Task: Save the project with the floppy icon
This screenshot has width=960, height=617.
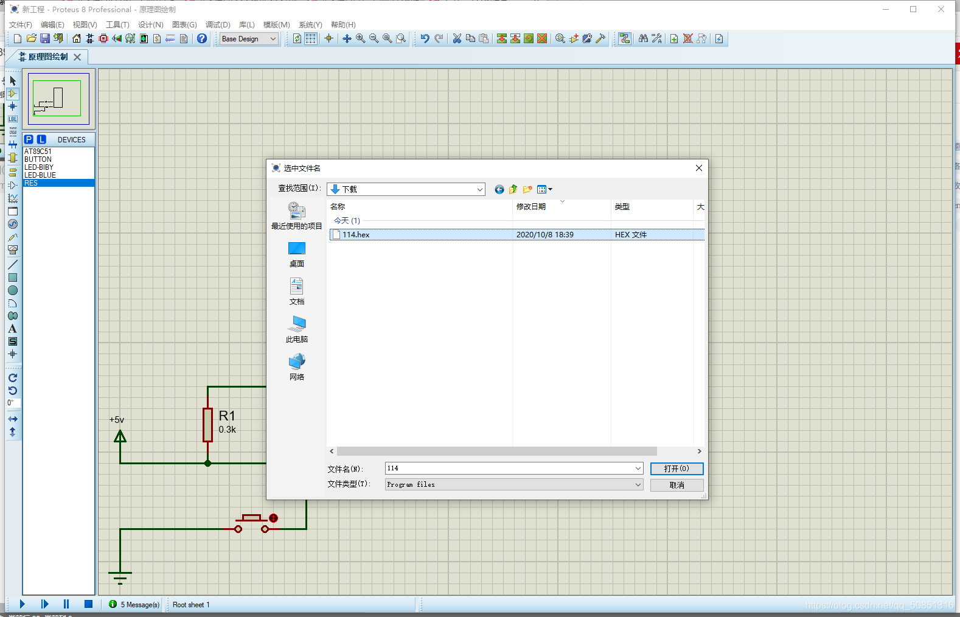Action: tap(44, 38)
